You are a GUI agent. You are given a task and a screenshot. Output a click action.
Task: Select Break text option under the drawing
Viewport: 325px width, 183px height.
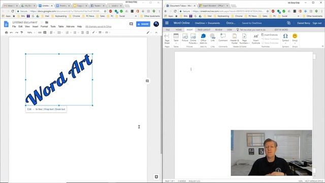click(x=60, y=109)
